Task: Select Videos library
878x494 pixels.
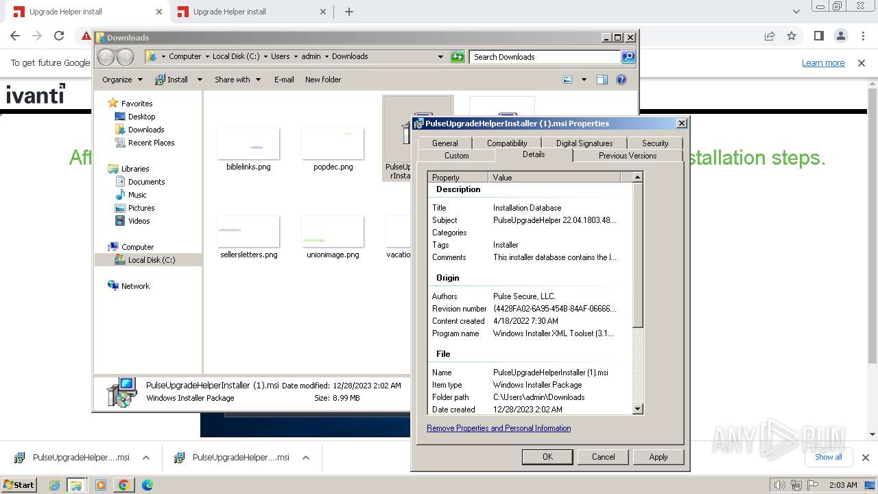Action: 139,221
